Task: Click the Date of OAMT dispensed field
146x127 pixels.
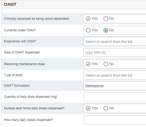Action: (115, 52)
